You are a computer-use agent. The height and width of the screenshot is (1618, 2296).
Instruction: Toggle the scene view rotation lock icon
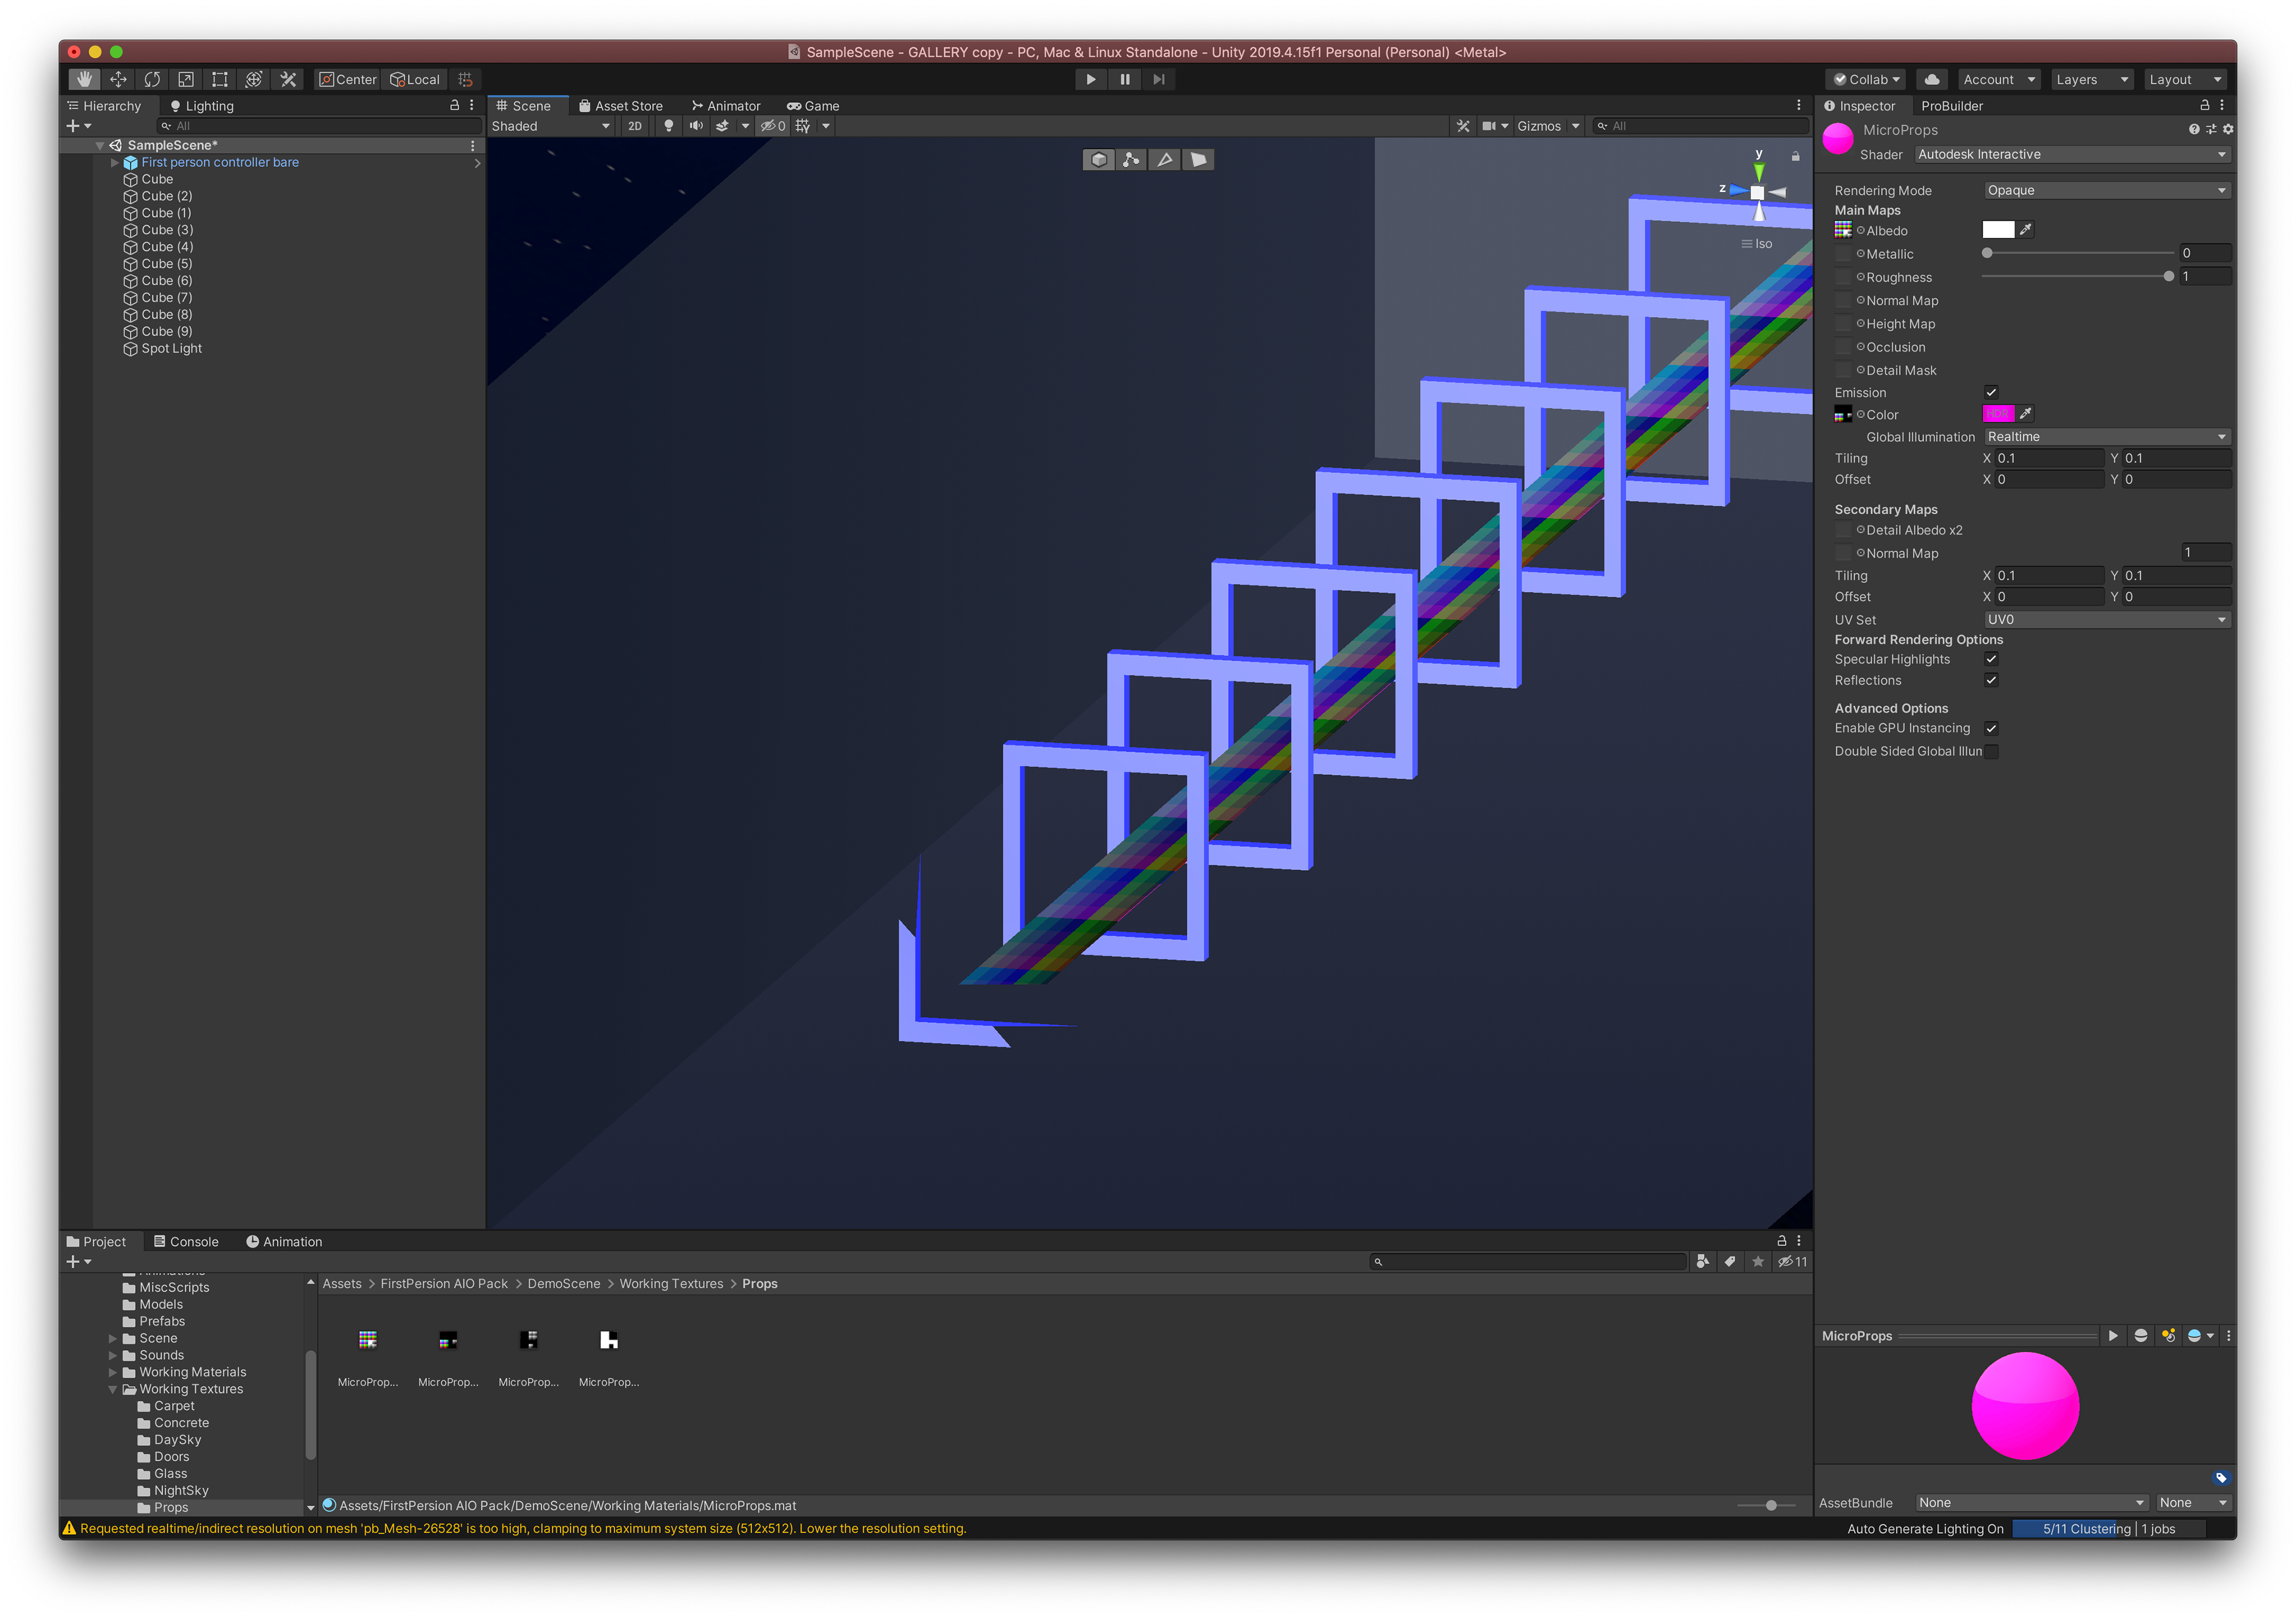click(x=1795, y=156)
